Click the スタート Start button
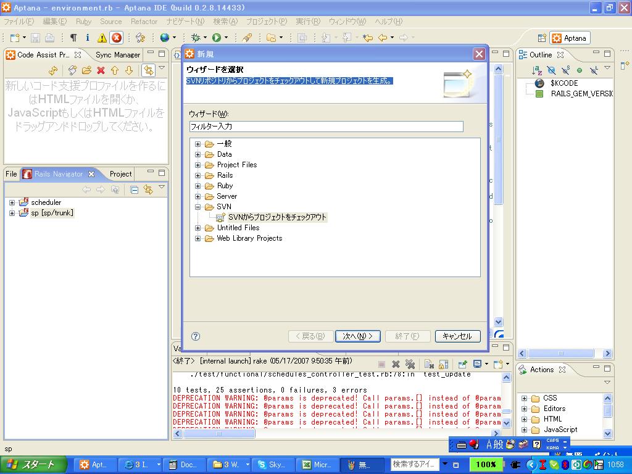 33,465
